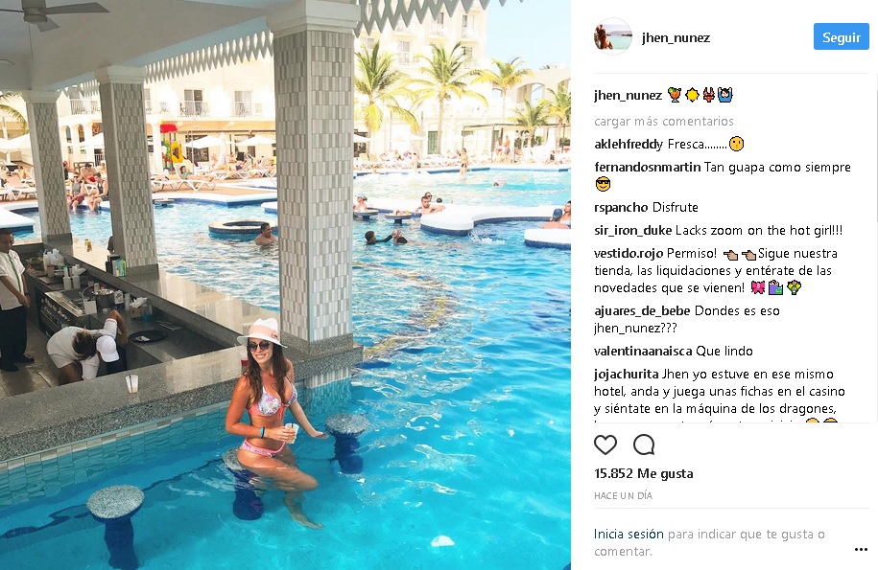Select the pool bar photo
The height and width of the screenshot is (570, 878).
point(286,285)
